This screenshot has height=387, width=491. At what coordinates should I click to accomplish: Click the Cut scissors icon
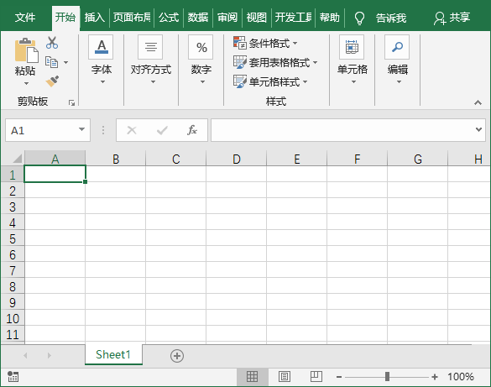coord(52,43)
